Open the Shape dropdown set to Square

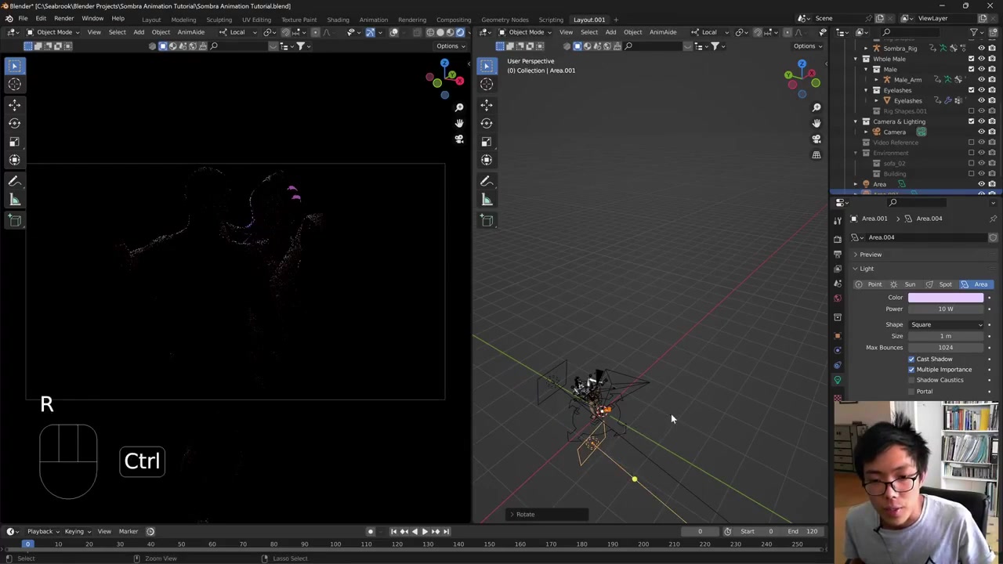coord(946,324)
